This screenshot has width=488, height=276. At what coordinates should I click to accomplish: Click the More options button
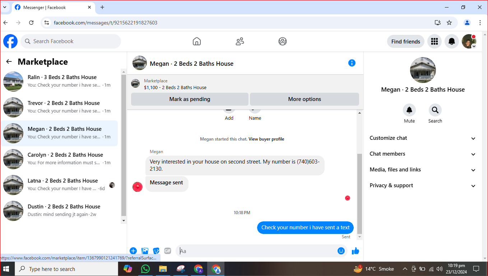coord(305,99)
